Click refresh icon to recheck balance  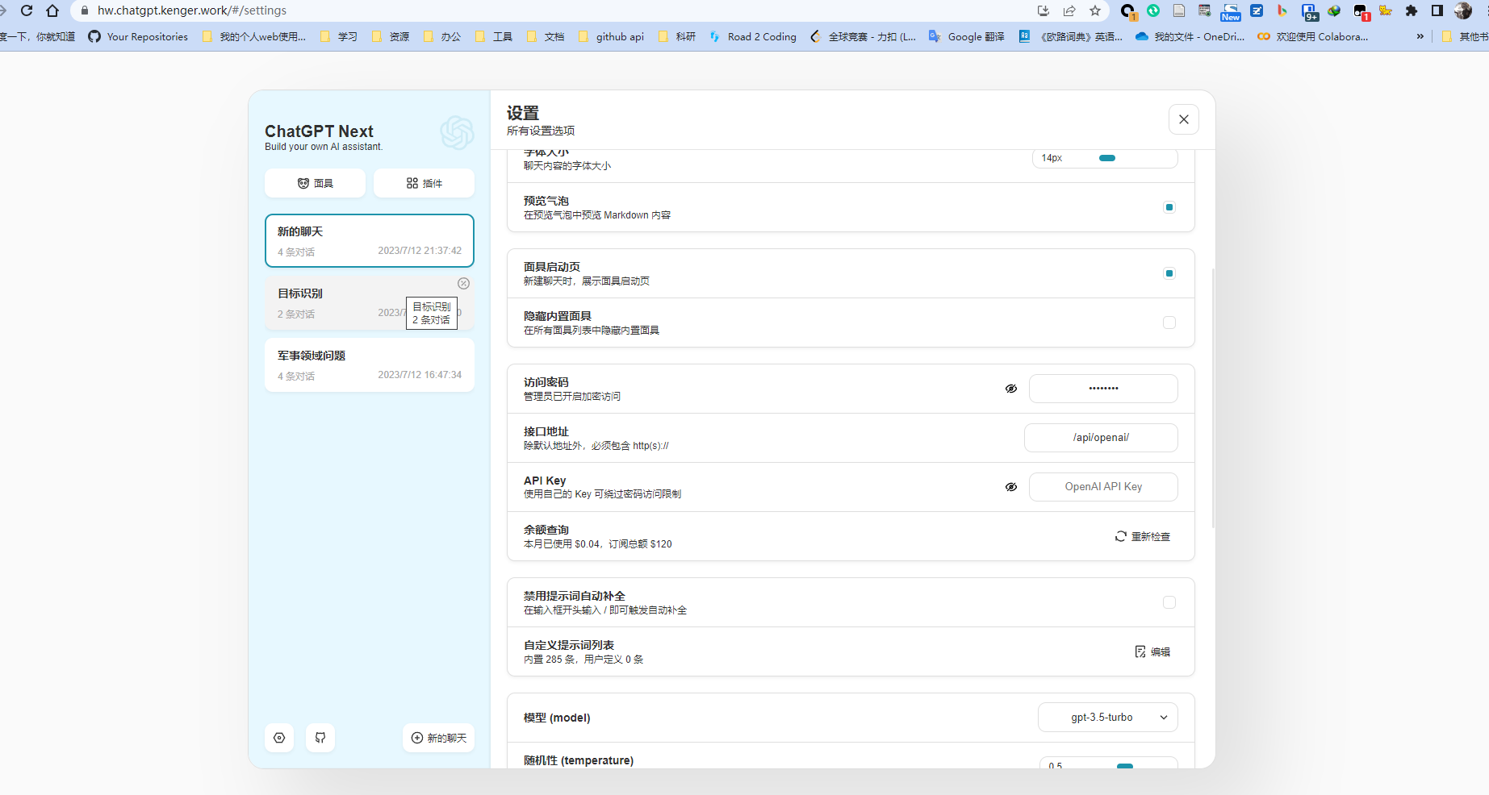coord(1120,536)
